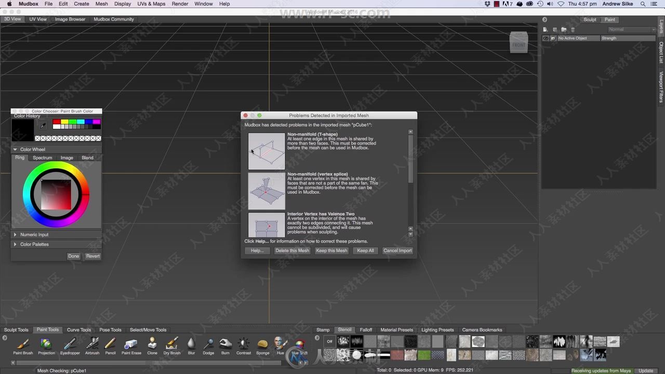The image size is (665, 374).
Task: Collapse the tools tray using its arrow button
Action: click(x=5, y=338)
